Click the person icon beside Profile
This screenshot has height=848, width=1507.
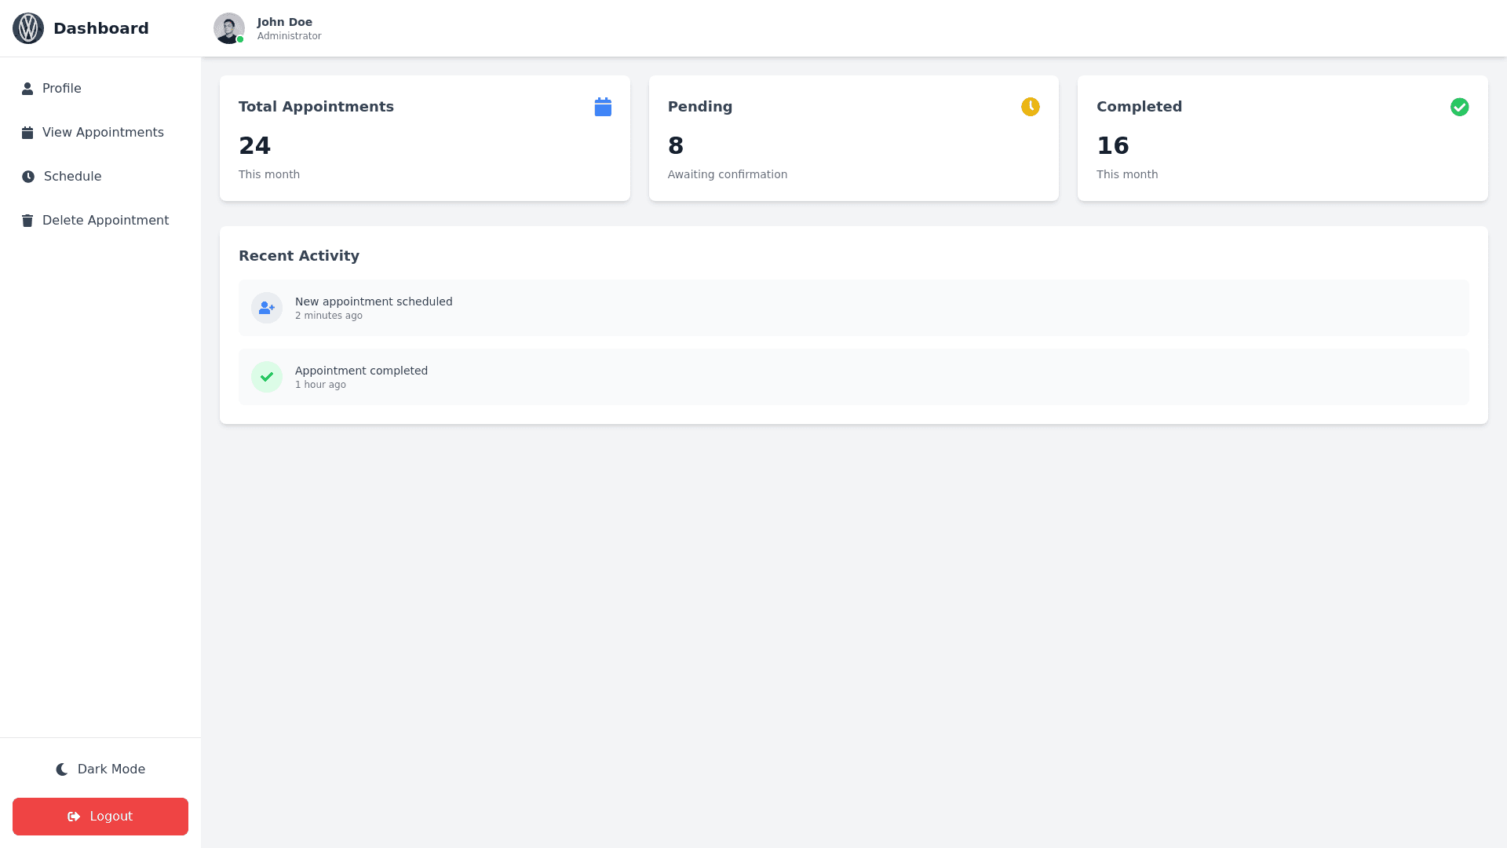click(27, 89)
